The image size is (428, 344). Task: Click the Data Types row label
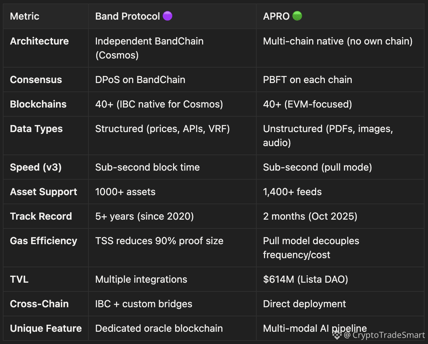coord(36,129)
